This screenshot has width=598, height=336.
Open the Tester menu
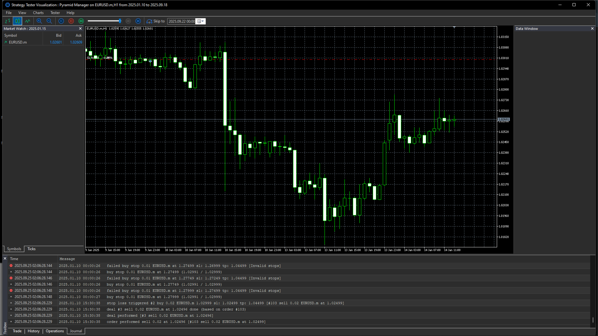pos(55,13)
